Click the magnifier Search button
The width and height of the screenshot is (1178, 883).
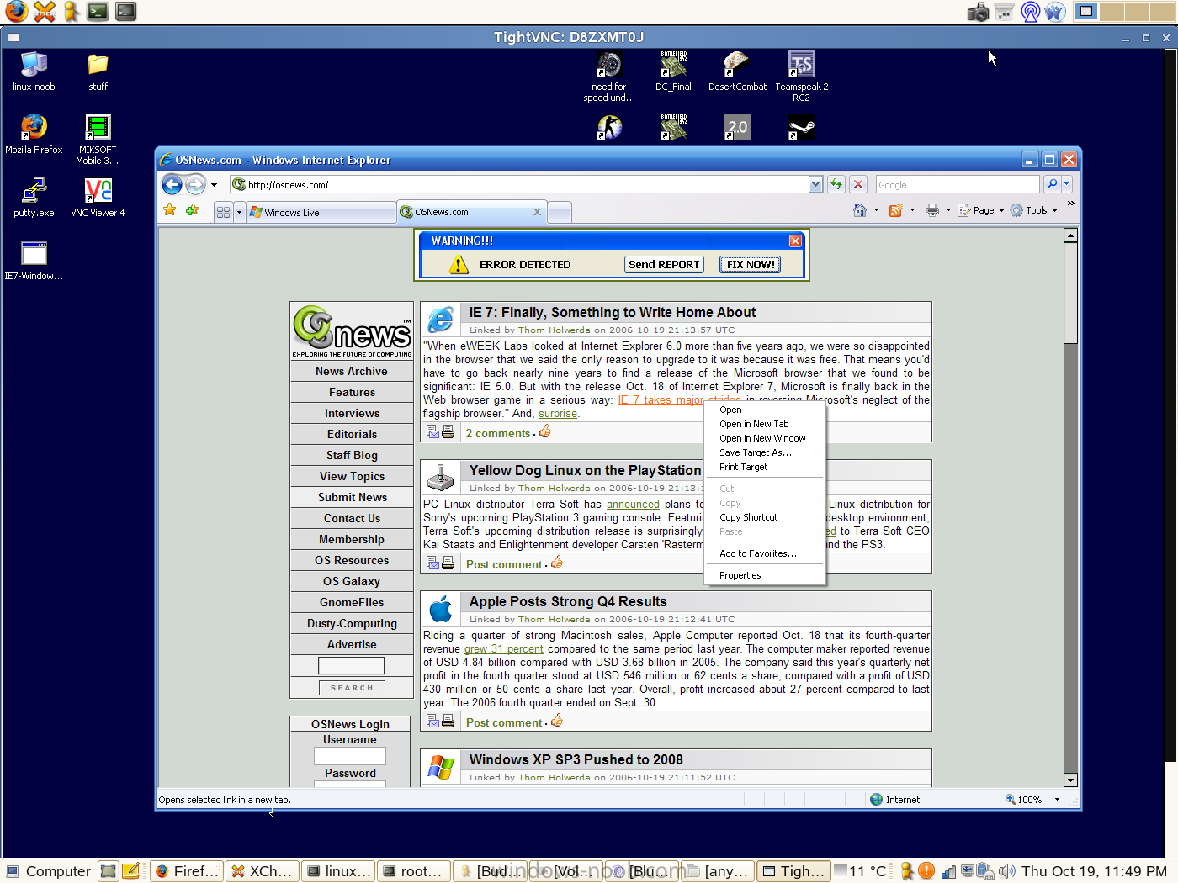1052,184
